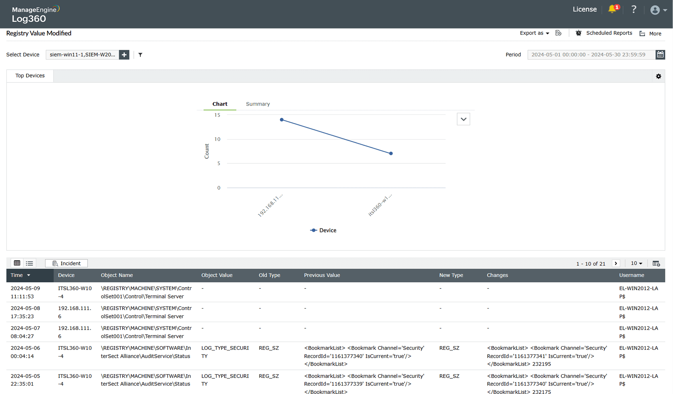The height and width of the screenshot is (394, 673).
Task: Switch to list view layout
Action: pyautogui.click(x=29, y=263)
